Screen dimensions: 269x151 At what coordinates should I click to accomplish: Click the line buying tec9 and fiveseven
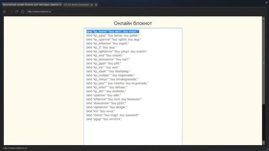[114, 99]
